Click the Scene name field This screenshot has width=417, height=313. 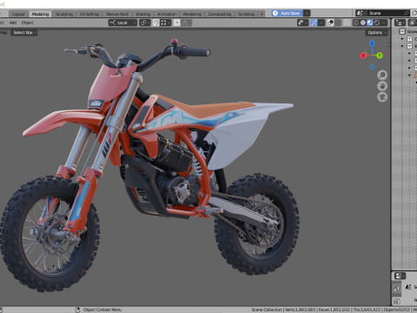coord(385,13)
